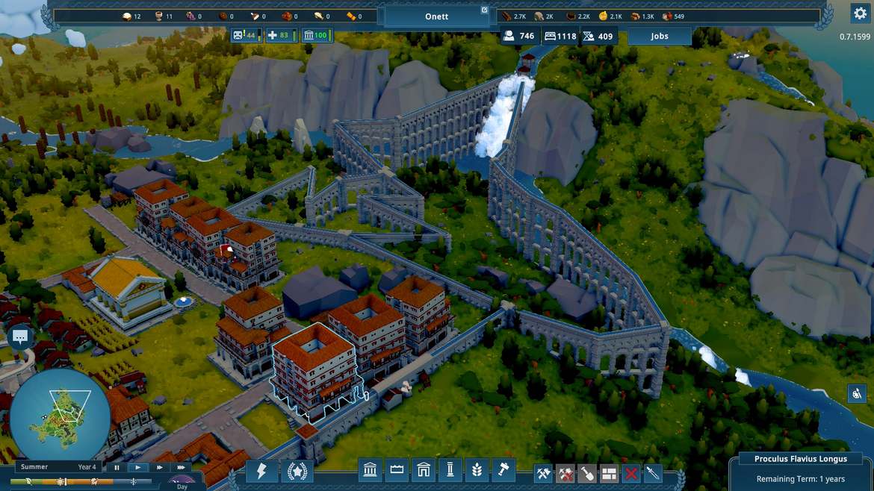Open the Jobs panel
Image resolution: width=874 pixels, height=491 pixels.
(660, 36)
